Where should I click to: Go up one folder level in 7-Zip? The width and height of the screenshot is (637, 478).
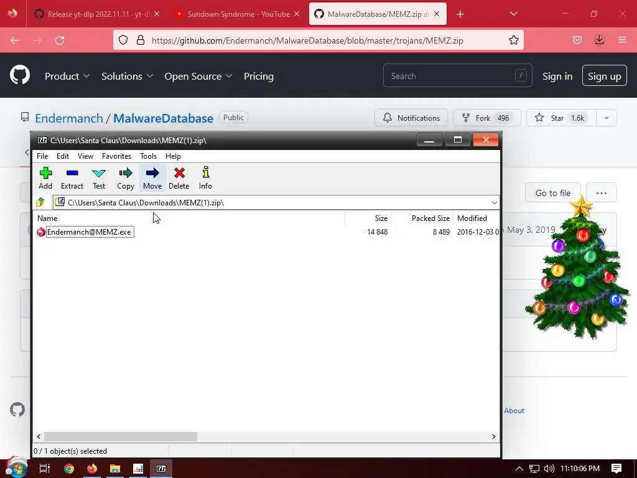40,202
